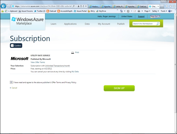Click the Help question mark icon

point(170,11)
